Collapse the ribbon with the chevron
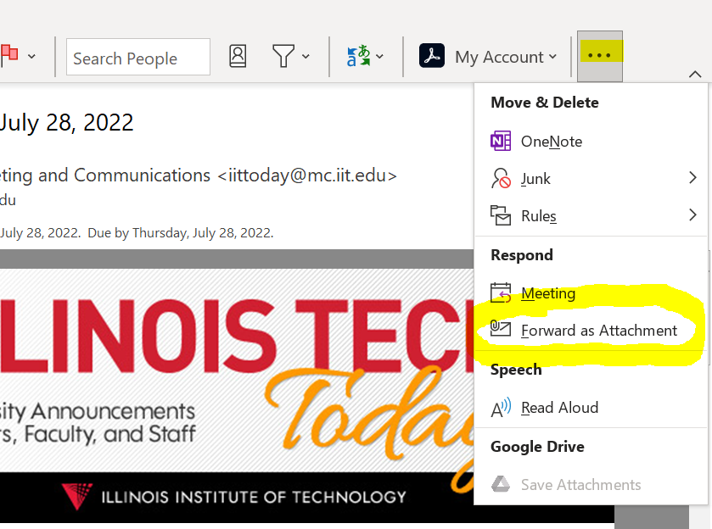Image resolution: width=712 pixels, height=529 pixels. 695,75
